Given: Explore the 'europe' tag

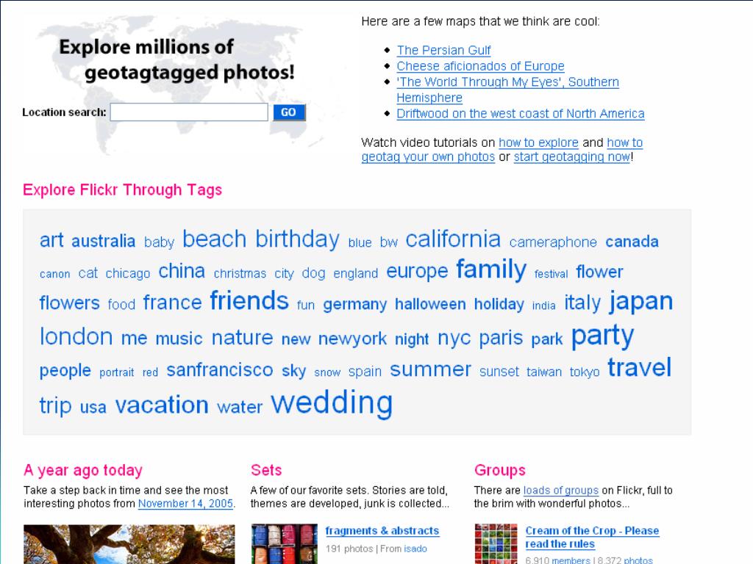Looking at the screenshot, I should click(x=417, y=272).
